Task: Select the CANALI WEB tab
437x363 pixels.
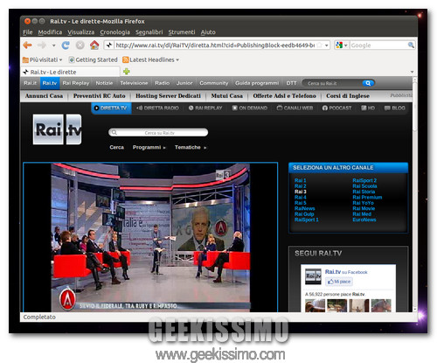Action: coord(295,108)
